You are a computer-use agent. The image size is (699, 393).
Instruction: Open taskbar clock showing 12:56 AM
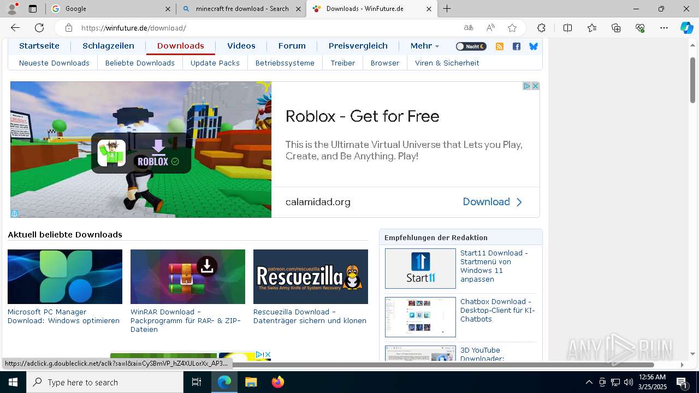652,382
